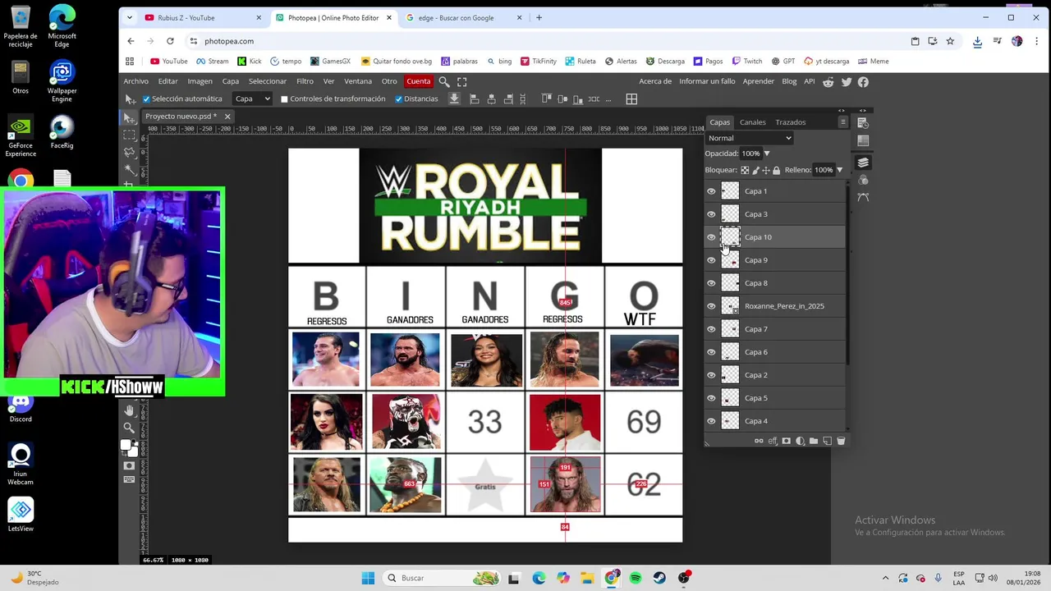The width and height of the screenshot is (1051, 591).
Task: Click Informar un fallo link
Action: [707, 81]
